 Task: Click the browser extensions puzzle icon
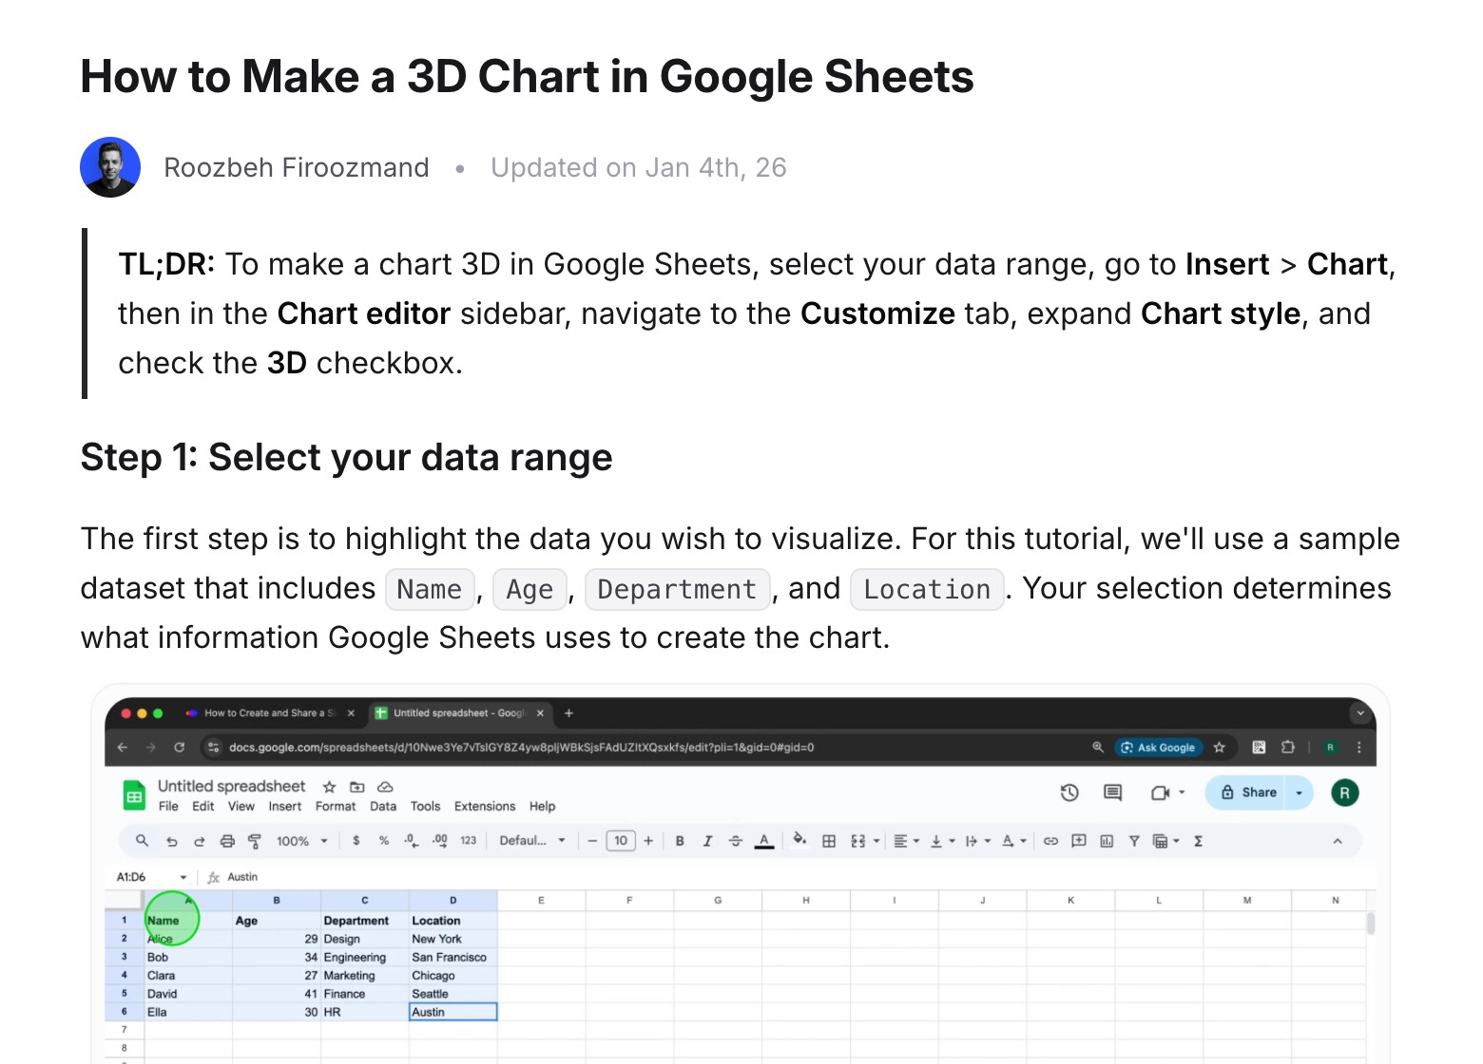(x=1288, y=748)
